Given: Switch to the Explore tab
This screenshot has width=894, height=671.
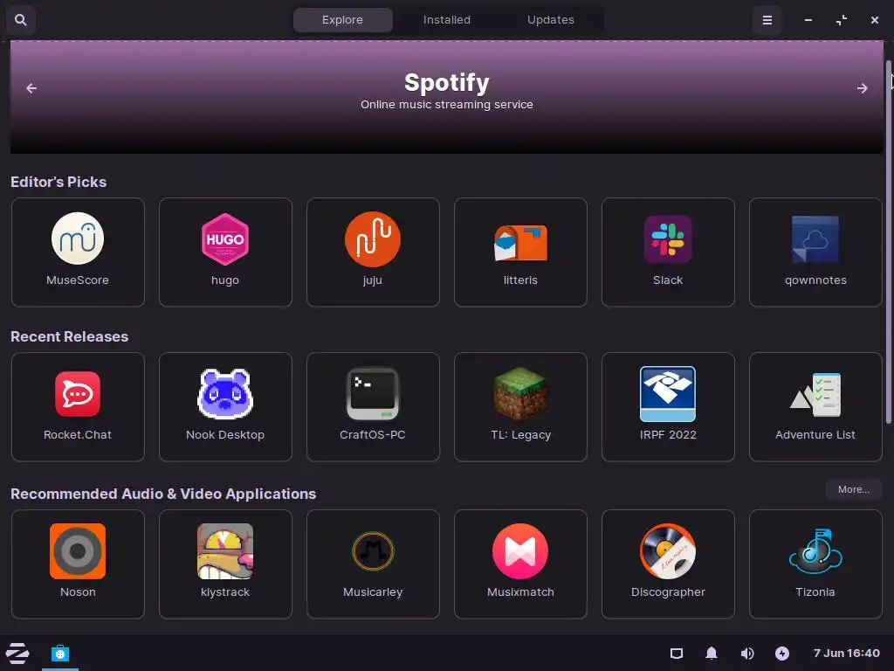Looking at the screenshot, I should click(342, 20).
